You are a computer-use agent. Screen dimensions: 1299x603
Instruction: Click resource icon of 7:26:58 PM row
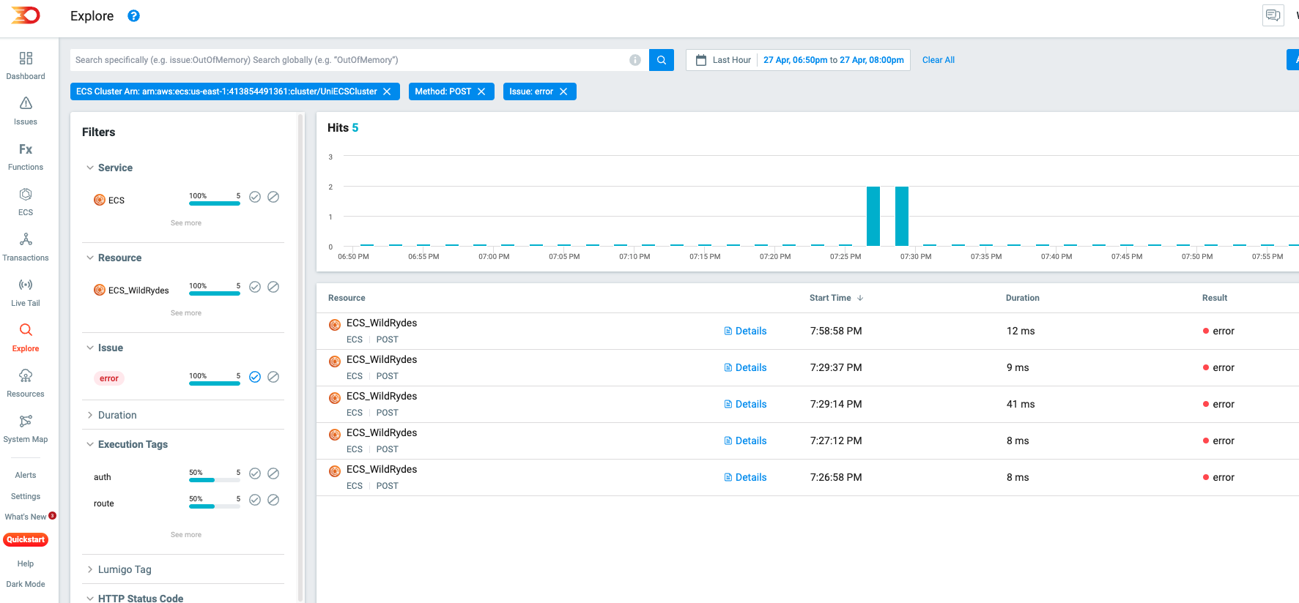coord(335,471)
